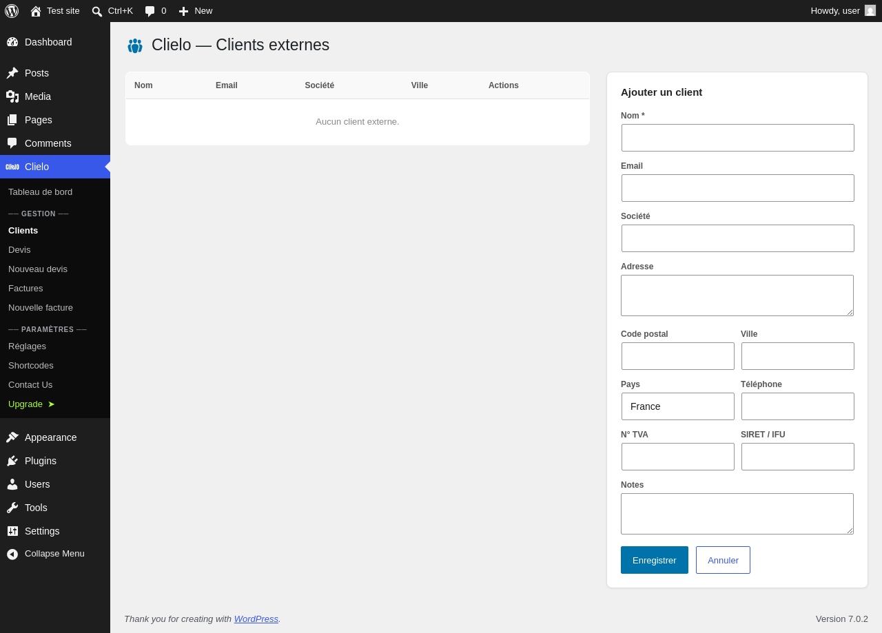
Task: Click into the Notes textarea
Action: coord(737,514)
